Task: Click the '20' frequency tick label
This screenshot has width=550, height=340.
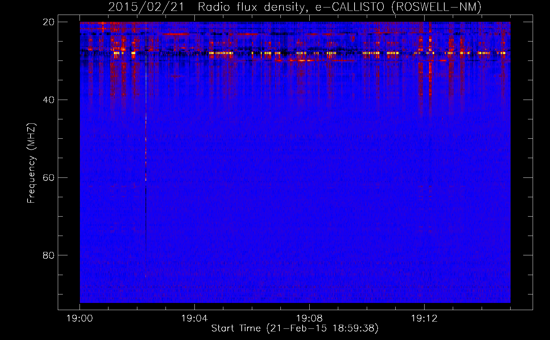Action: 49,22
